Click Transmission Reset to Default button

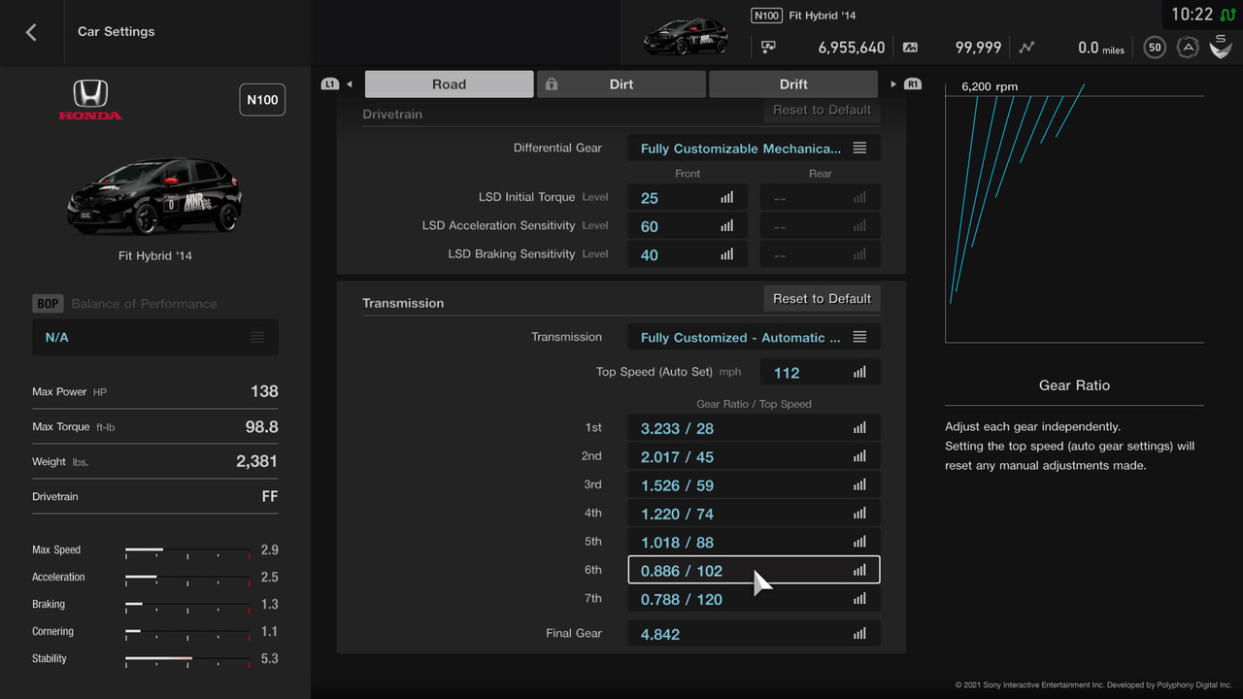coord(822,299)
